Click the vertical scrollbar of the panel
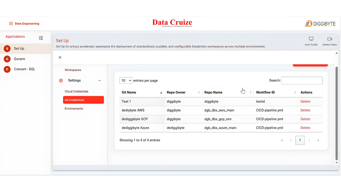 (337, 113)
